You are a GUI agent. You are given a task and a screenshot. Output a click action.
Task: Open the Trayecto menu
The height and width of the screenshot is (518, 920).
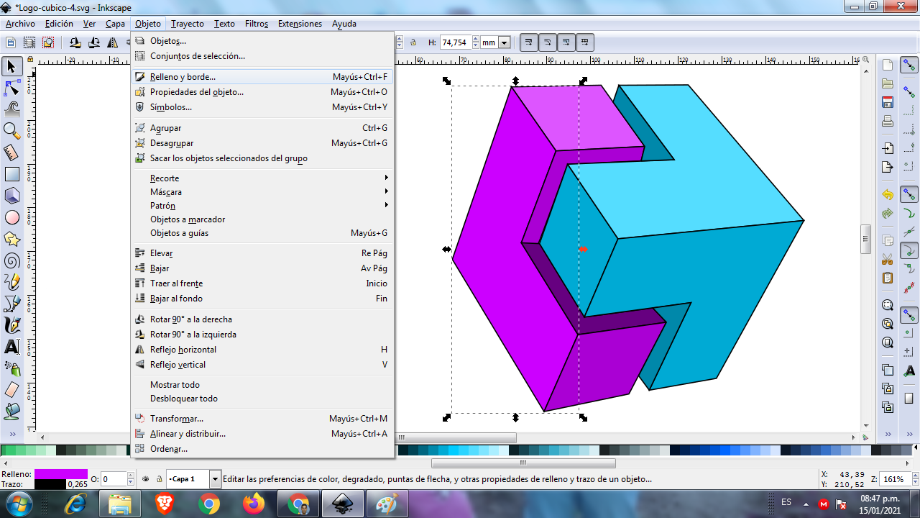tap(188, 23)
